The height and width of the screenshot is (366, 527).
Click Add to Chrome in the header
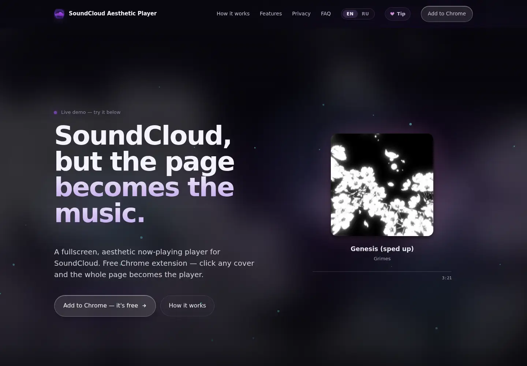447,14
